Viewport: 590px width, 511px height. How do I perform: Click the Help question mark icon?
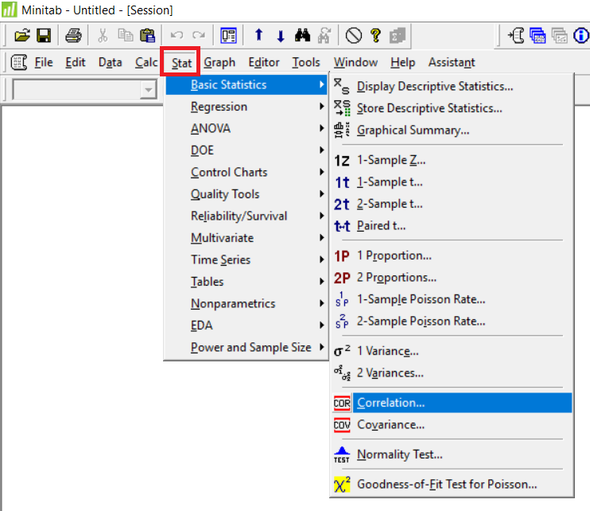click(375, 35)
